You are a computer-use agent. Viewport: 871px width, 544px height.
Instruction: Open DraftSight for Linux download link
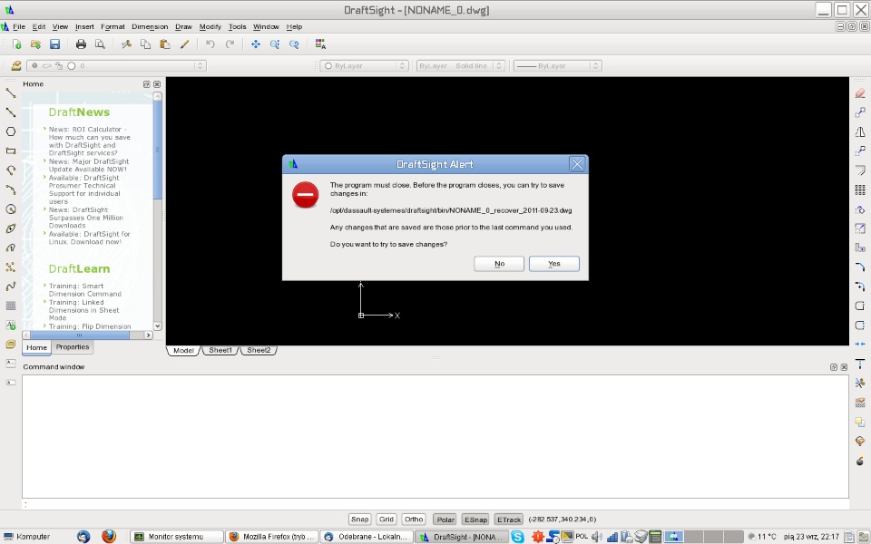tap(89, 238)
